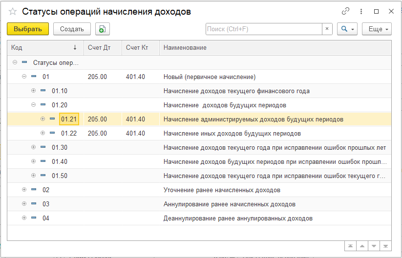Expand the 01.10 tree node
Viewport: 402px width, 258px height.
tap(33, 90)
